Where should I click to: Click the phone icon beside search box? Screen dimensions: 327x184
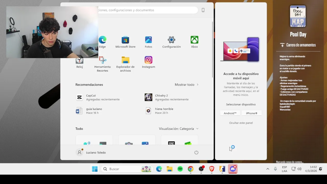tap(203, 10)
